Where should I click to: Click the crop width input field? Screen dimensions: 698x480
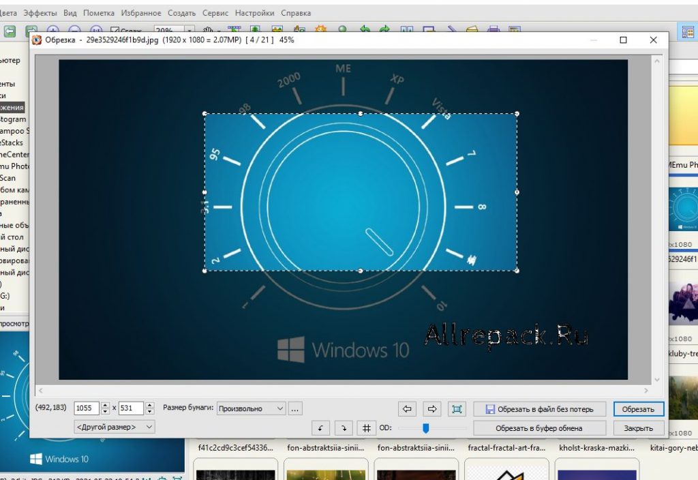click(x=87, y=408)
